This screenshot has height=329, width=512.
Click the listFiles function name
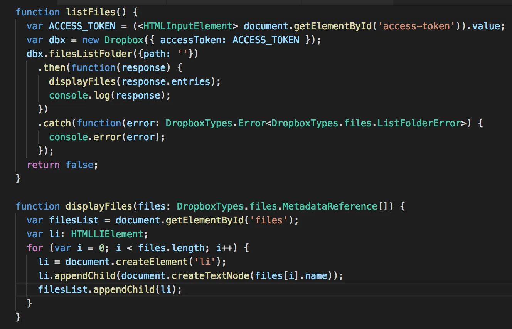(90, 12)
